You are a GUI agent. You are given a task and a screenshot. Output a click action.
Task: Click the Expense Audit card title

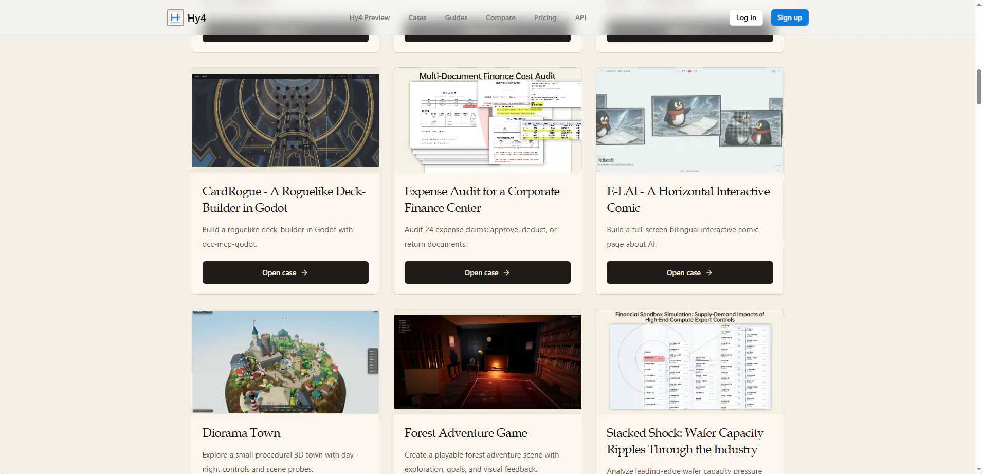pyautogui.click(x=482, y=199)
